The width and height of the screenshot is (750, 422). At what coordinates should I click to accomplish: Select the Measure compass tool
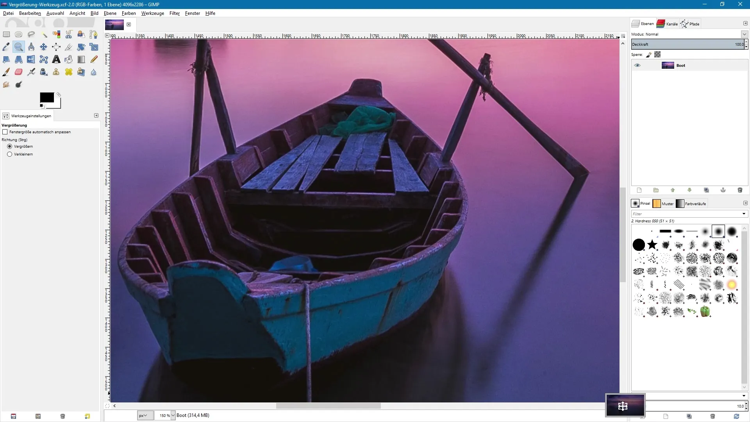pos(31,47)
